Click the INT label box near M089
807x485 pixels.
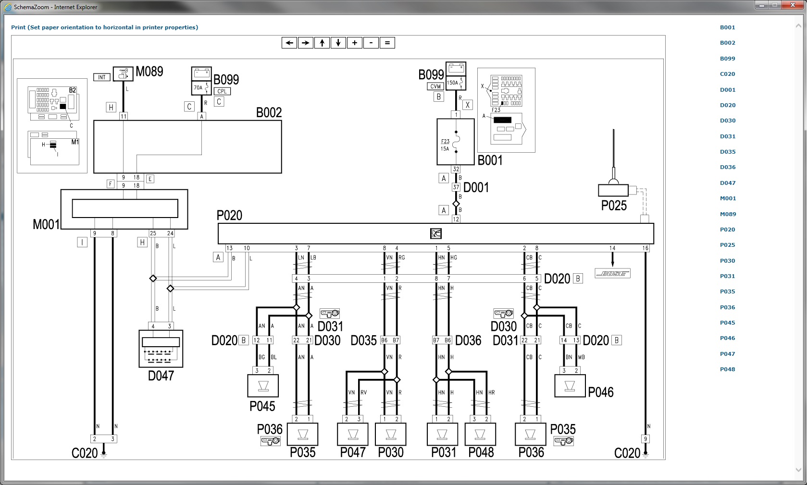(102, 77)
